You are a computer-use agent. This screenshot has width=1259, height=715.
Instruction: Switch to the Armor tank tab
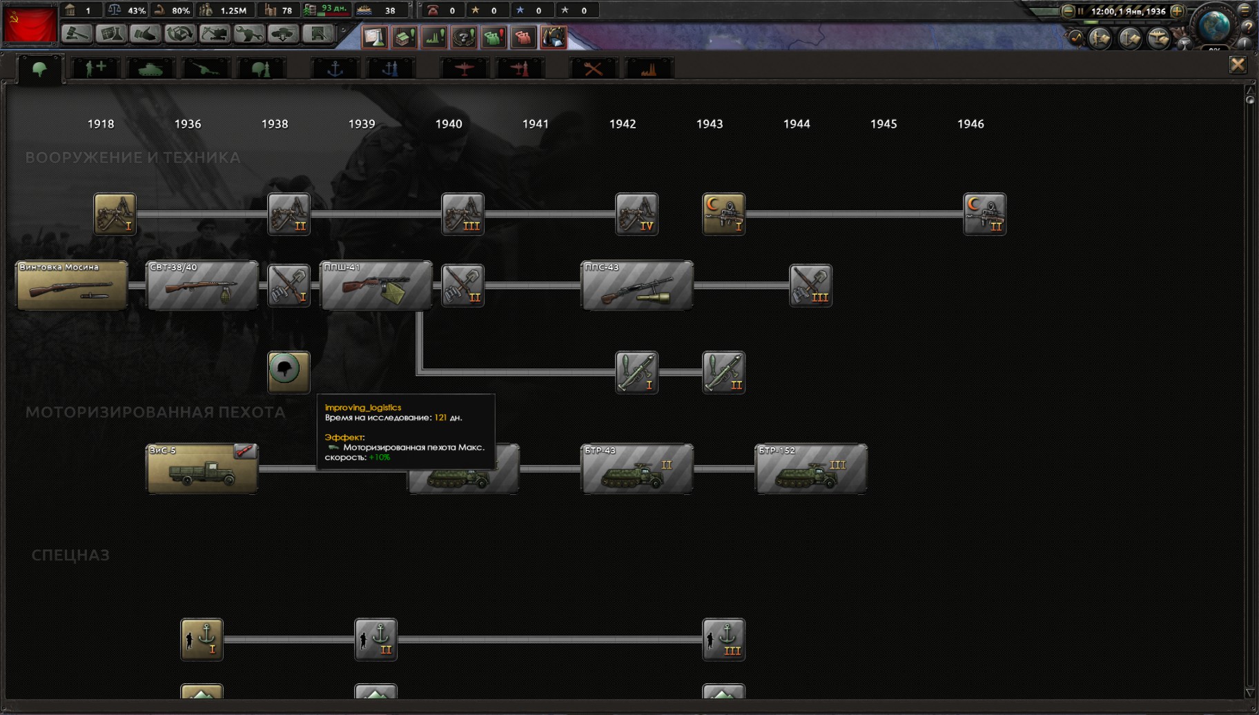[x=150, y=69]
